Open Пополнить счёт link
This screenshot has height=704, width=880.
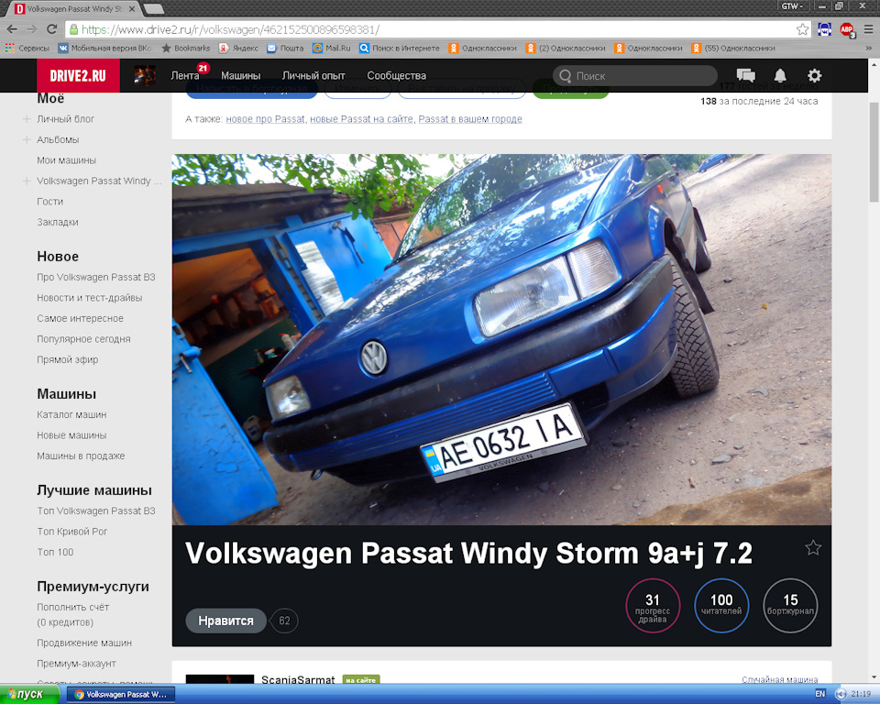click(x=73, y=608)
